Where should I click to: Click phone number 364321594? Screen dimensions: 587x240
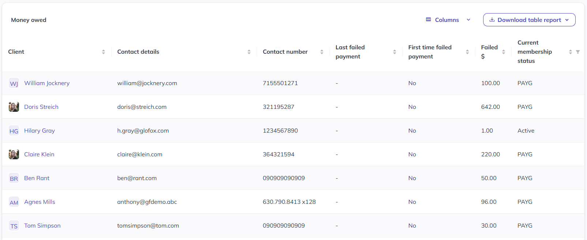pyautogui.click(x=278, y=155)
